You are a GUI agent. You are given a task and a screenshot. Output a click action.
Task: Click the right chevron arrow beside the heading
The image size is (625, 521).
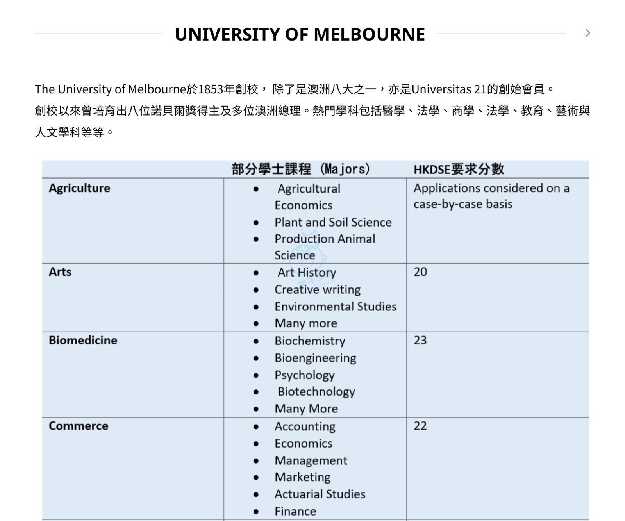pyautogui.click(x=587, y=33)
